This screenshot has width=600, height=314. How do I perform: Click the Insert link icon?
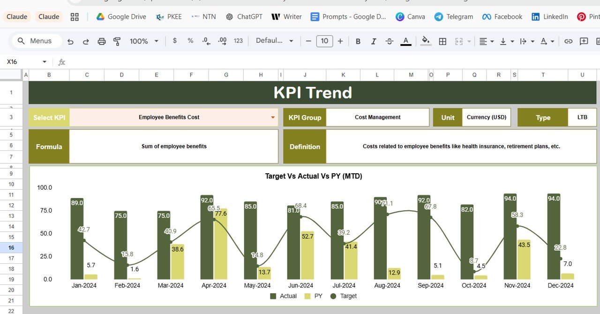(x=568, y=41)
